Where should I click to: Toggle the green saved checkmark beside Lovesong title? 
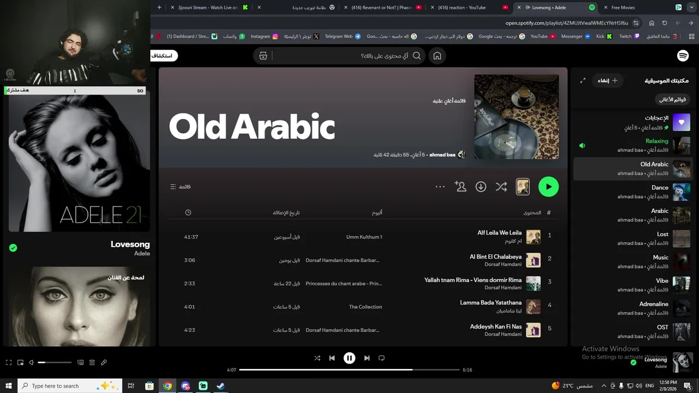coord(13,248)
